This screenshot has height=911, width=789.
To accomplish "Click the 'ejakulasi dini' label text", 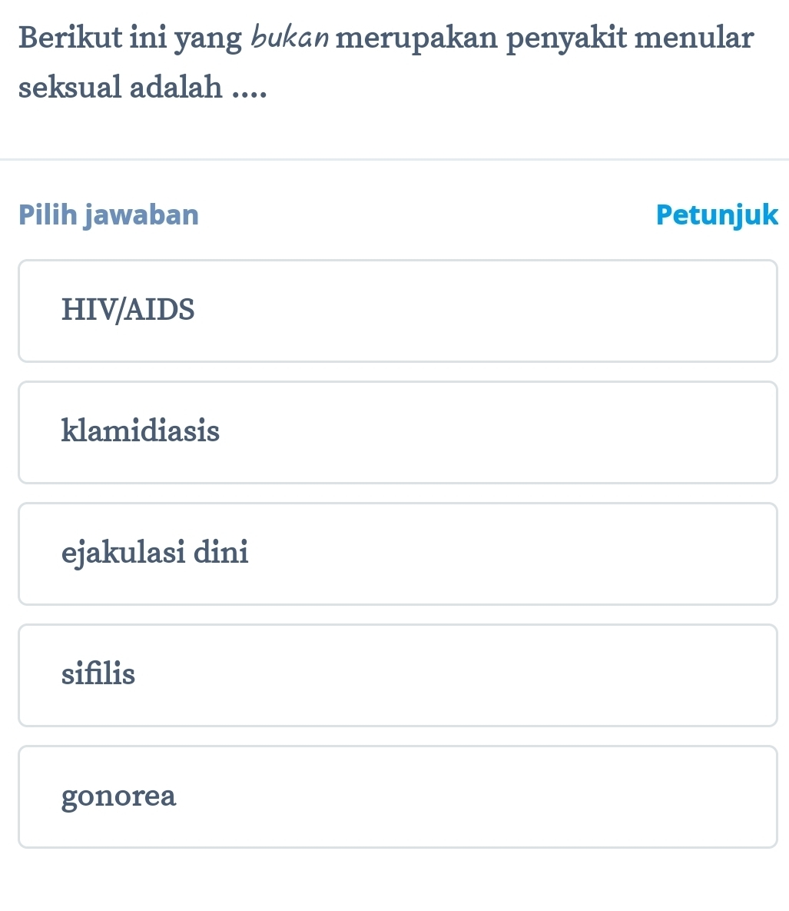I will (x=155, y=554).
